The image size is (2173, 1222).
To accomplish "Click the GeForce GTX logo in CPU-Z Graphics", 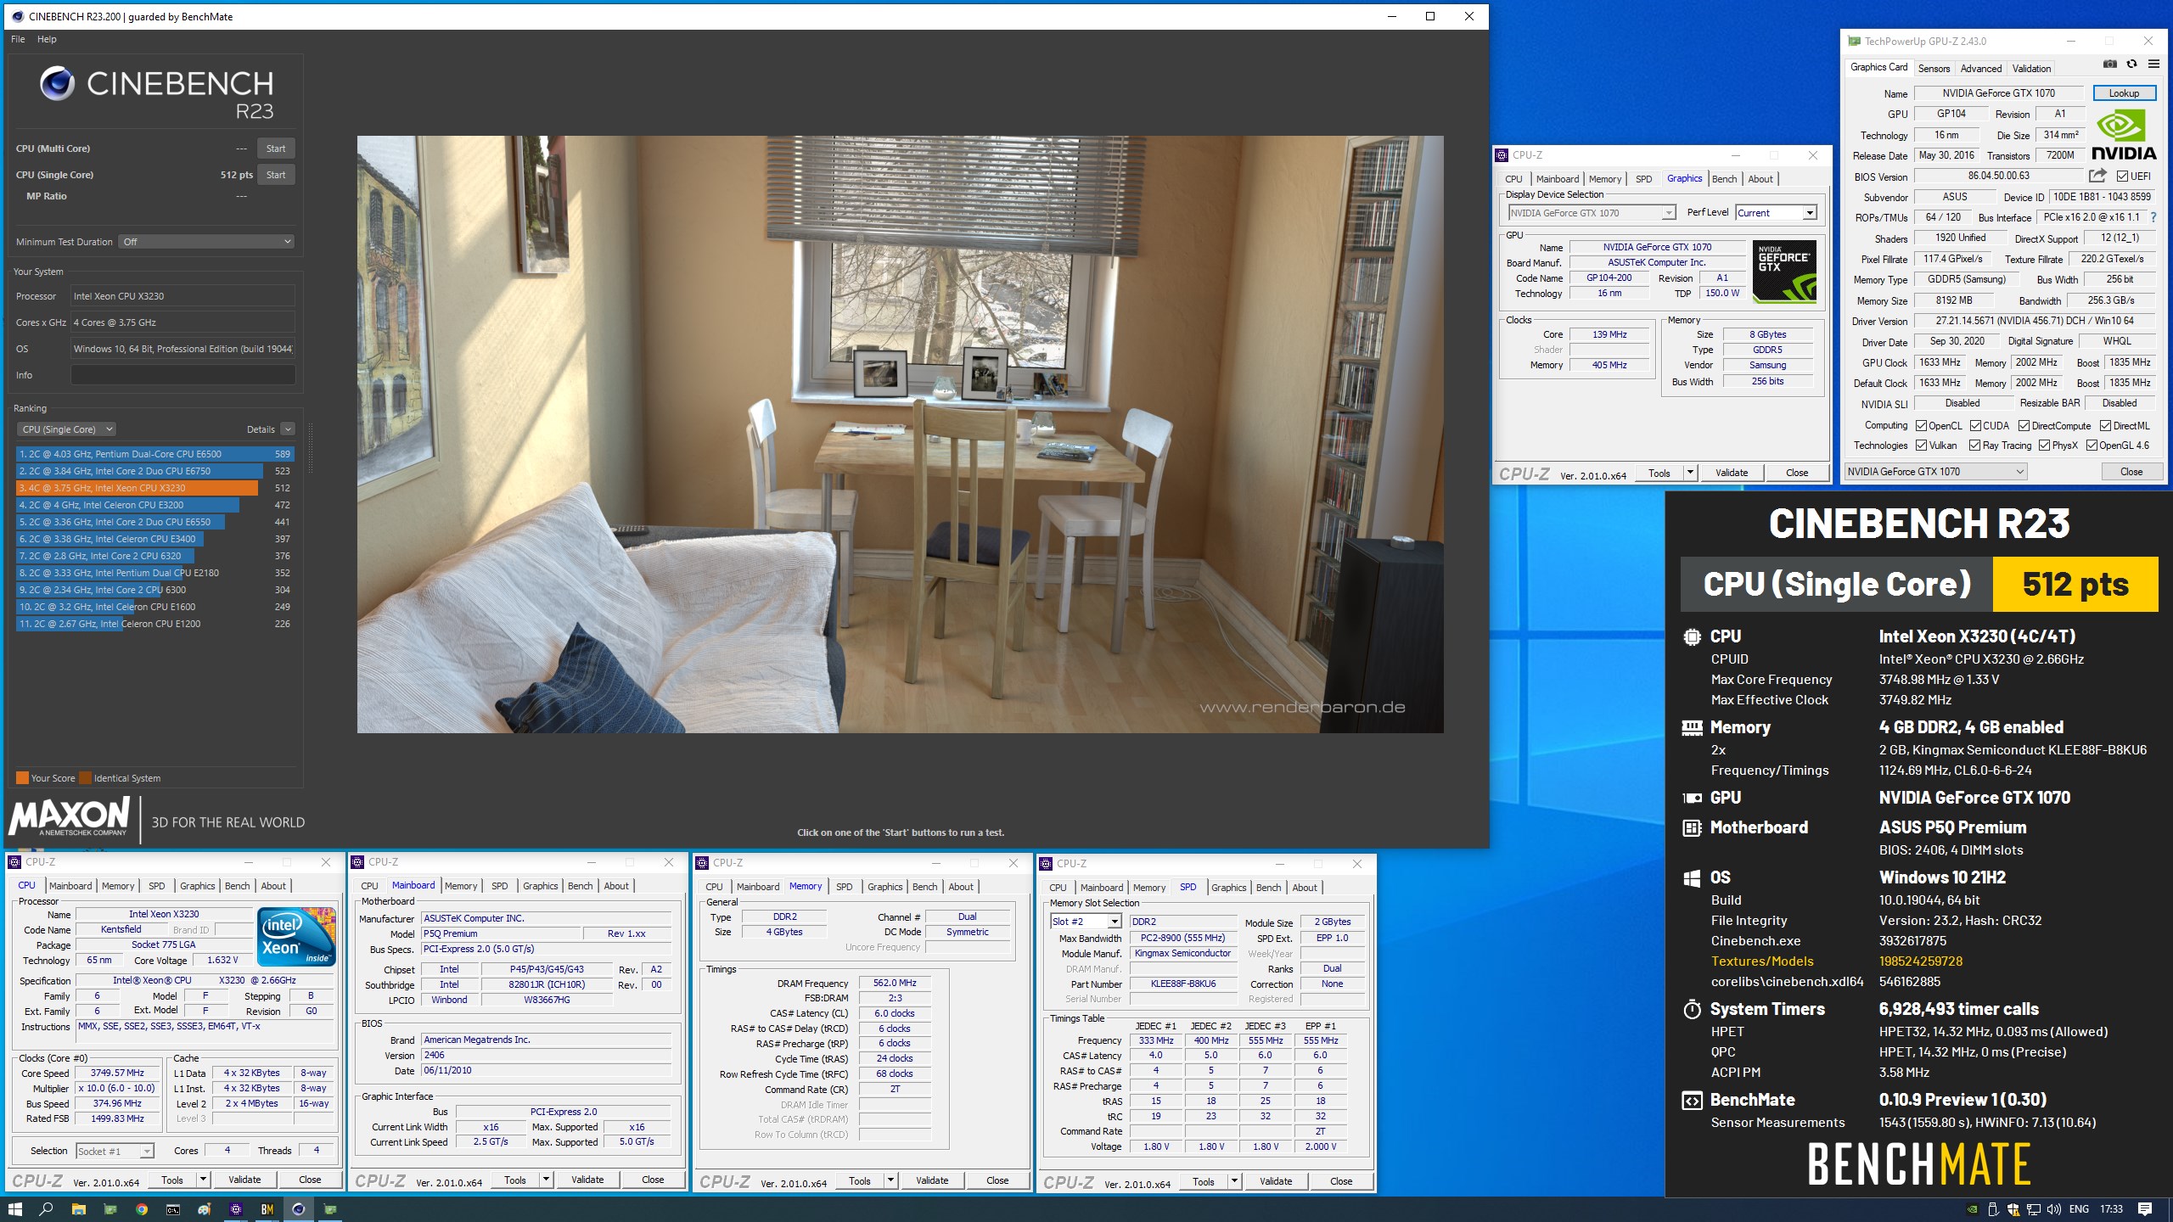I will click(x=1784, y=272).
